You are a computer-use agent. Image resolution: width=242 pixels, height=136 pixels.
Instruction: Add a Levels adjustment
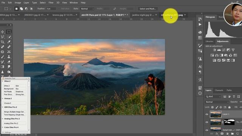pyautogui.click(x=219, y=50)
